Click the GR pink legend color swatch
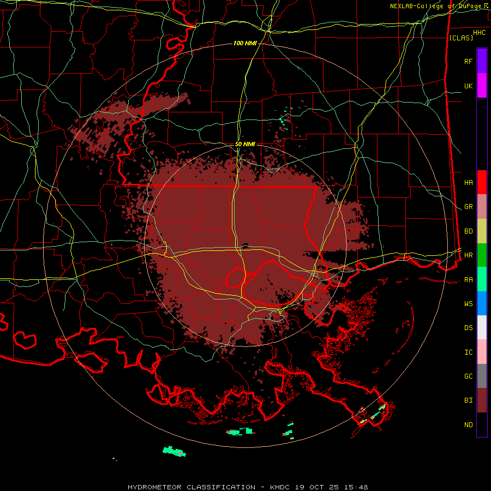 [x=482, y=207]
